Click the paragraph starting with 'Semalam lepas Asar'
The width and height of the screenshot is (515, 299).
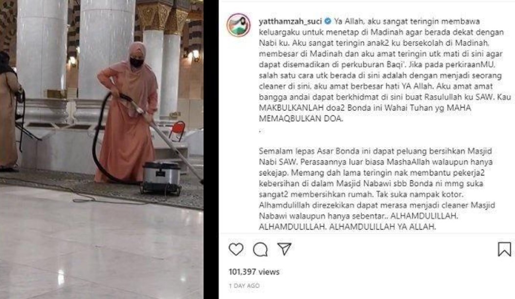click(377, 189)
